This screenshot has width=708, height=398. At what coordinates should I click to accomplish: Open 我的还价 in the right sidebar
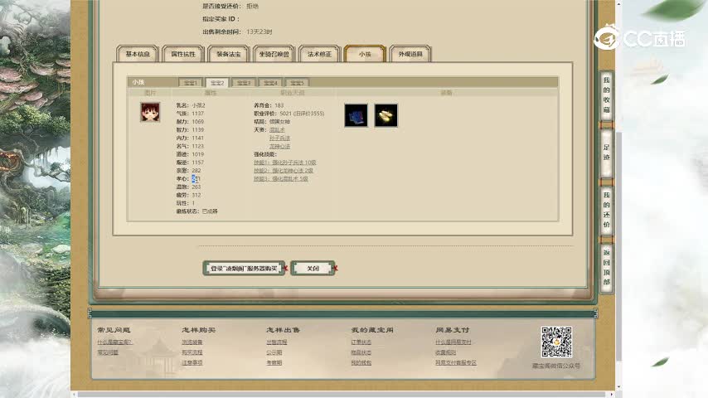[606, 210]
